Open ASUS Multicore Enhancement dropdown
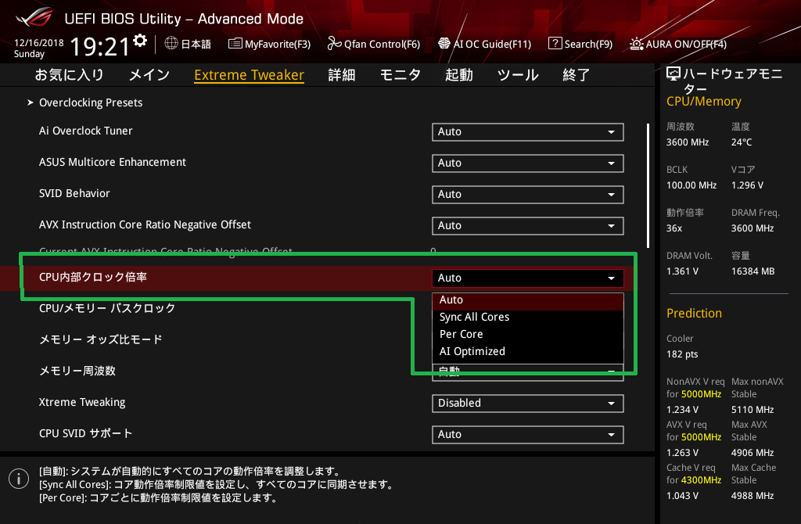801x524 pixels. 528,163
